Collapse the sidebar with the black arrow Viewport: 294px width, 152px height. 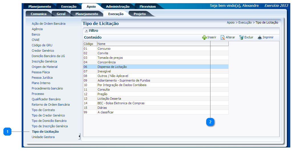coord(79,137)
